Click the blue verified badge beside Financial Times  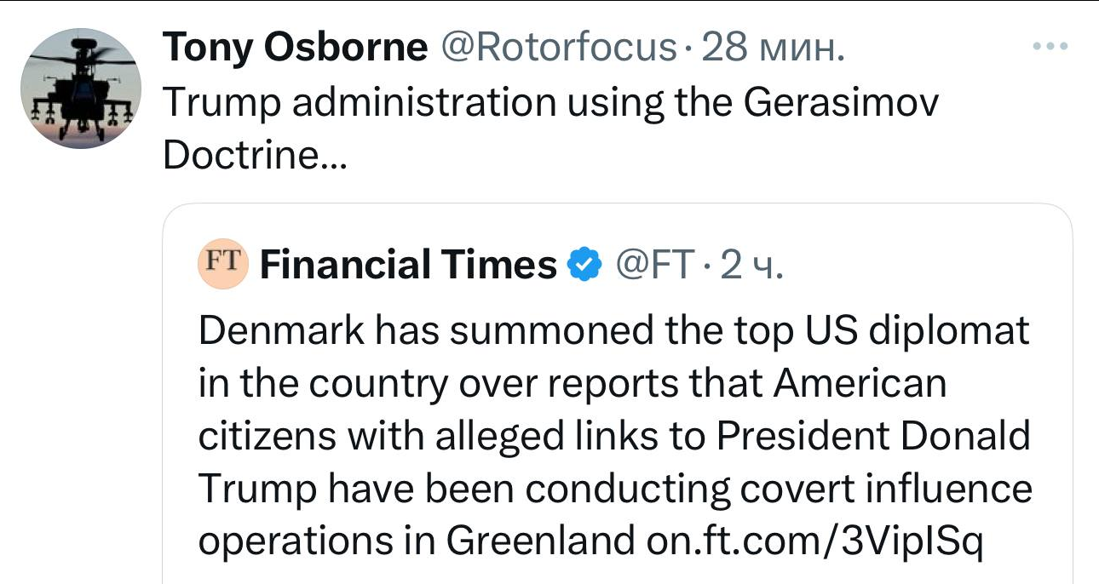click(585, 265)
